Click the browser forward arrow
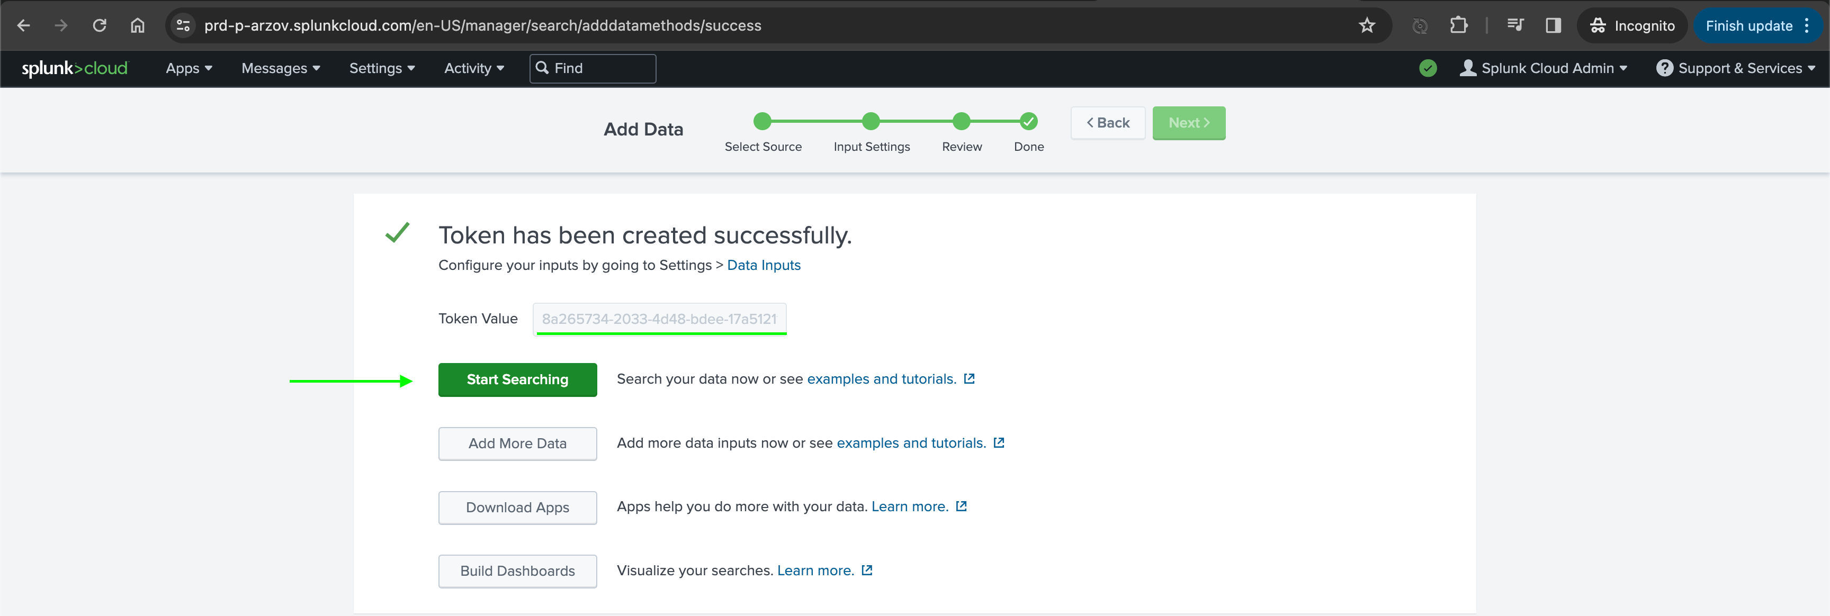The width and height of the screenshot is (1830, 616). (61, 25)
